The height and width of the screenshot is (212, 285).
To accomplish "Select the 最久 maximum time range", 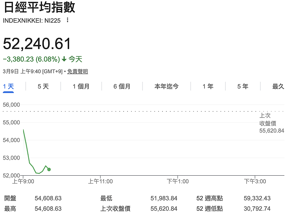I will 277,86.
